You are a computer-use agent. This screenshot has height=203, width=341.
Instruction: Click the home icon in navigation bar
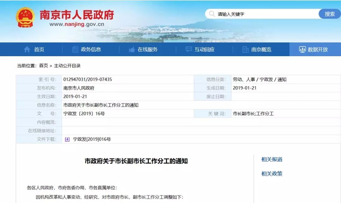pyautogui.click(x=27, y=50)
